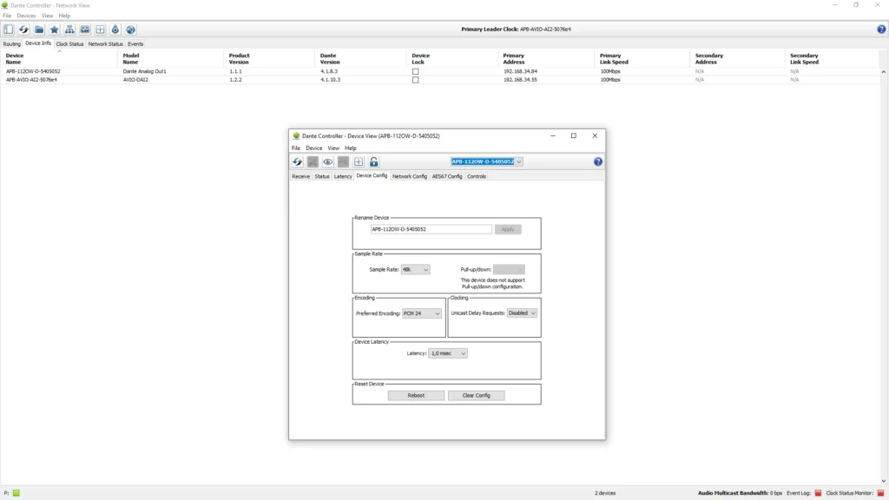
Task: Open Help menu in Network View
Action: point(64,16)
